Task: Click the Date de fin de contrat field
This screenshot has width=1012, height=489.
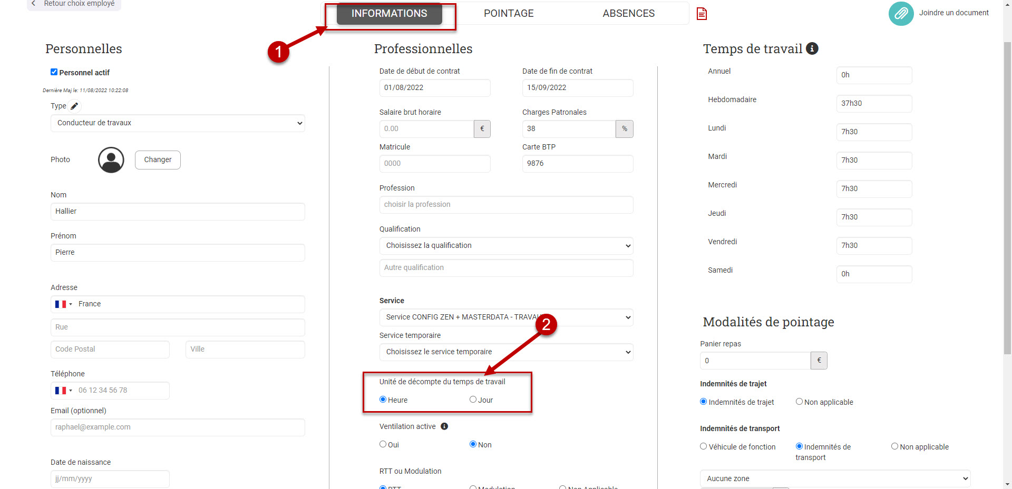Action: tap(578, 88)
